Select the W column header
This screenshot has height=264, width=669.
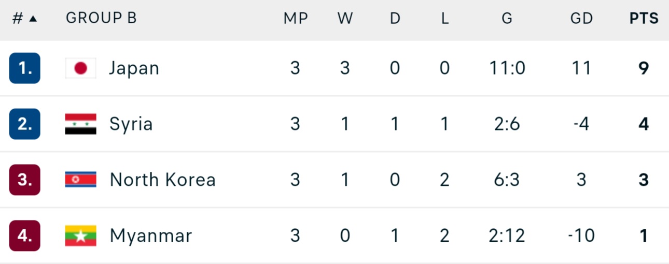[x=345, y=19]
